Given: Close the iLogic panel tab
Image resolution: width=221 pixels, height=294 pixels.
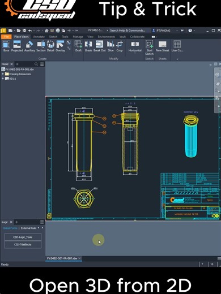Looking at the screenshot, I should pyautogui.click(x=11, y=222).
